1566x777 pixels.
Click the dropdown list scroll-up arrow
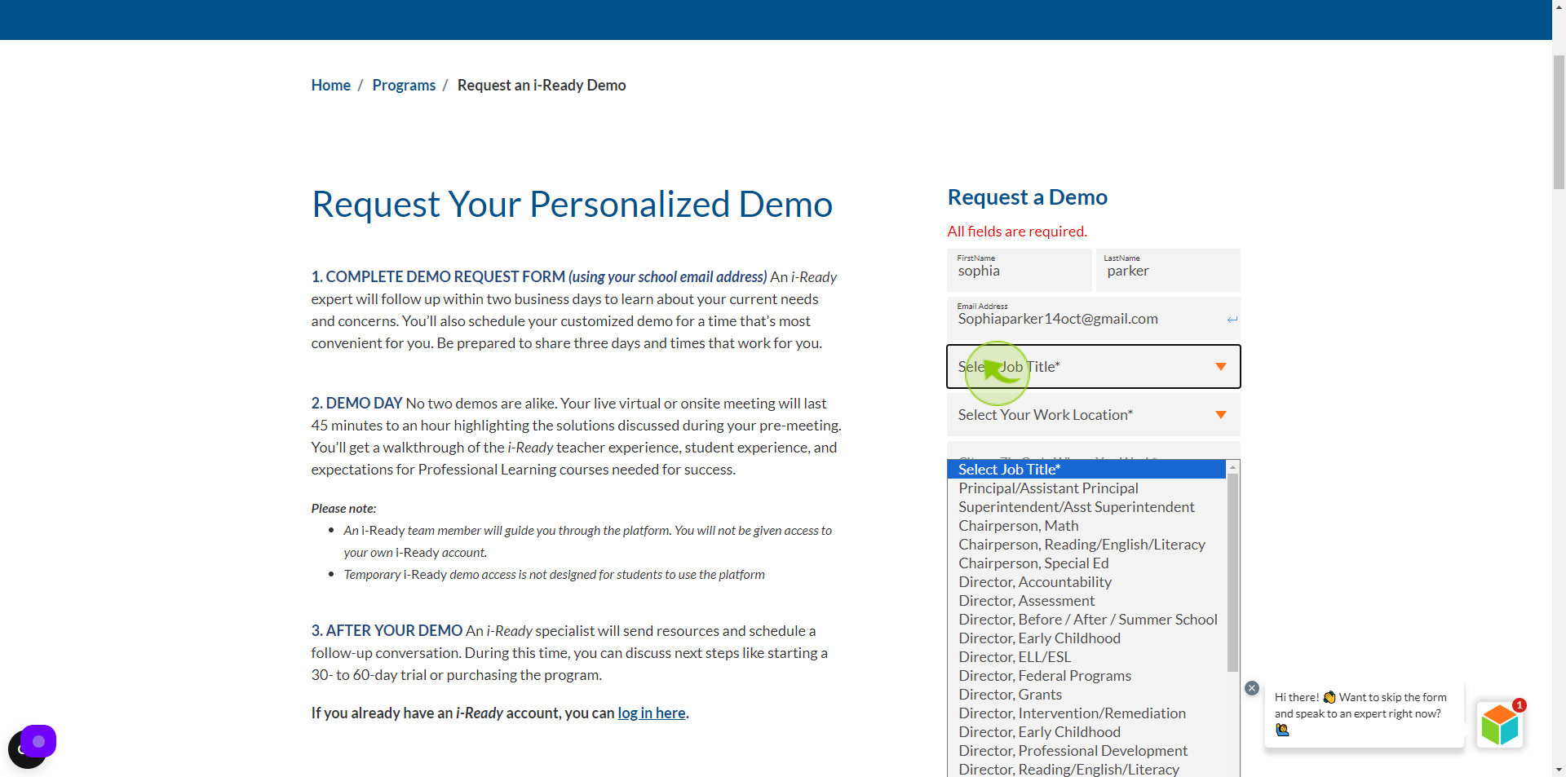(x=1233, y=467)
